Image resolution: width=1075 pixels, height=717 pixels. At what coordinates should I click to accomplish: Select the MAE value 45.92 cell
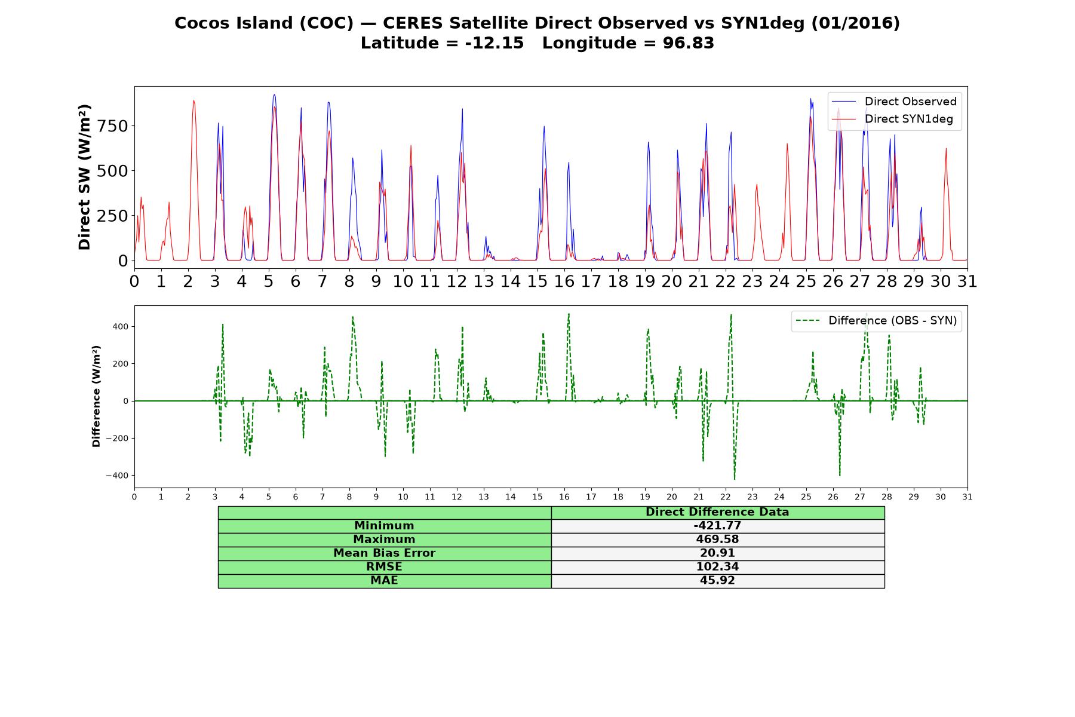[x=718, y=581]
